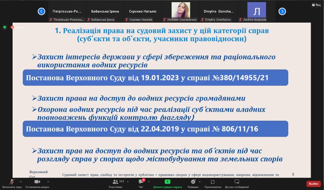Click muted mic icon of Любов Федорак

[x=240, y=19]
